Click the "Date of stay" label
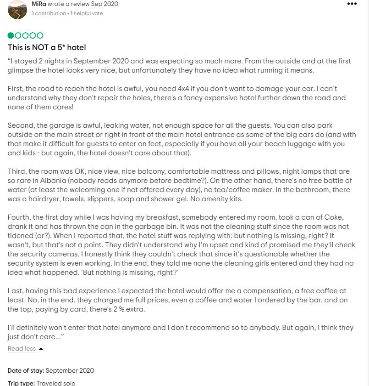This screenshot has width=369, height=386. 26,370
